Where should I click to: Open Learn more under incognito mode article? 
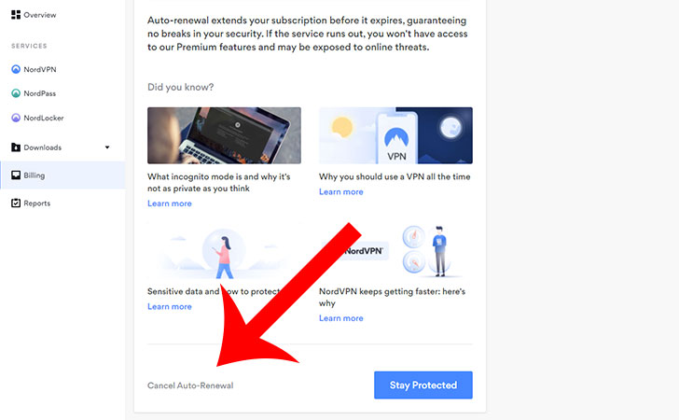point(170,203)
